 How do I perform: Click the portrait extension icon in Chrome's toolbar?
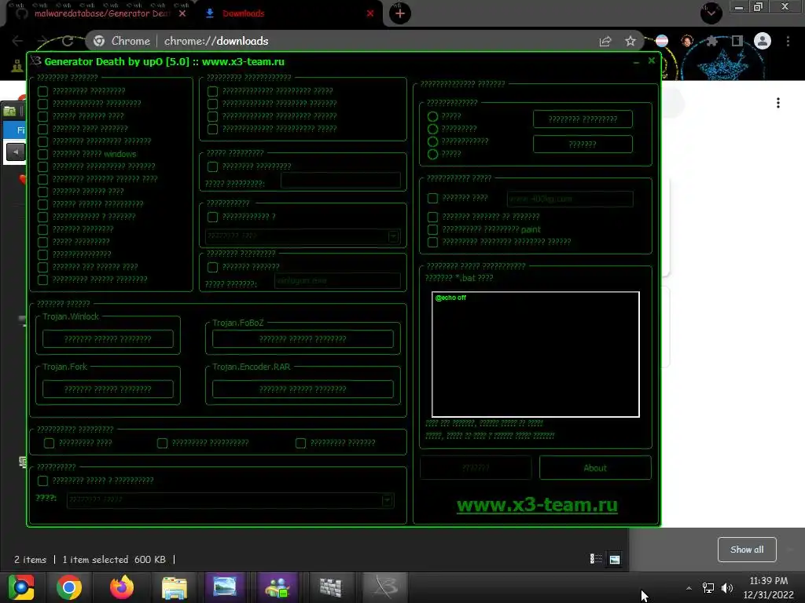687,41
